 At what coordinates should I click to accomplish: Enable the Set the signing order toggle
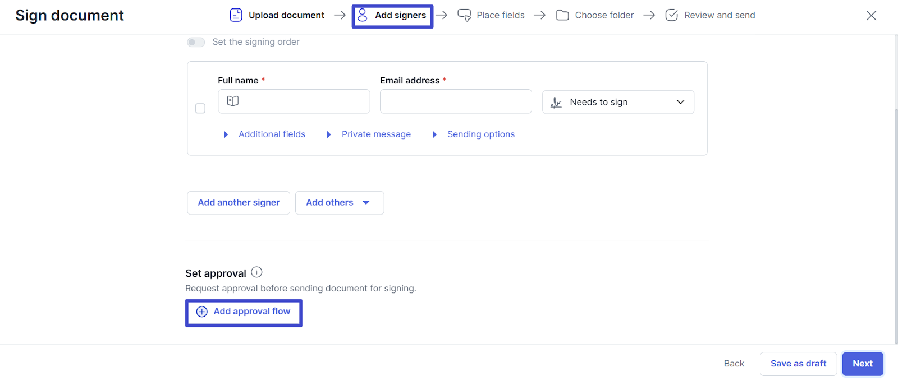pyautogui.click(x=196, y=42)
